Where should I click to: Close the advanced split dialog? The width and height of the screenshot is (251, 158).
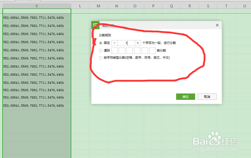(217, 25)
